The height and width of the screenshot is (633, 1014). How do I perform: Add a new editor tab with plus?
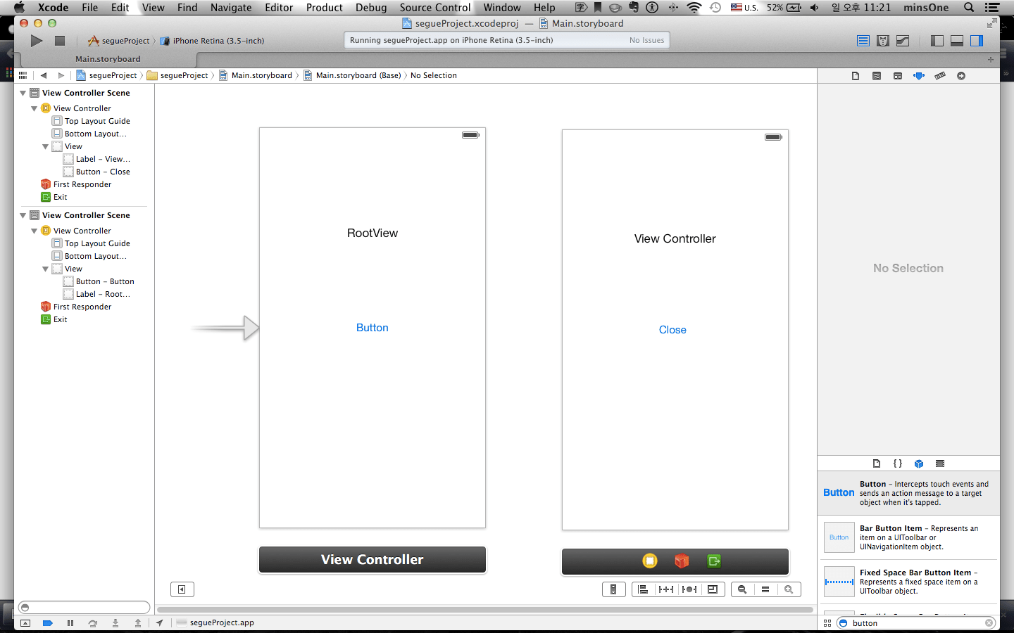[x=991, y=59]
